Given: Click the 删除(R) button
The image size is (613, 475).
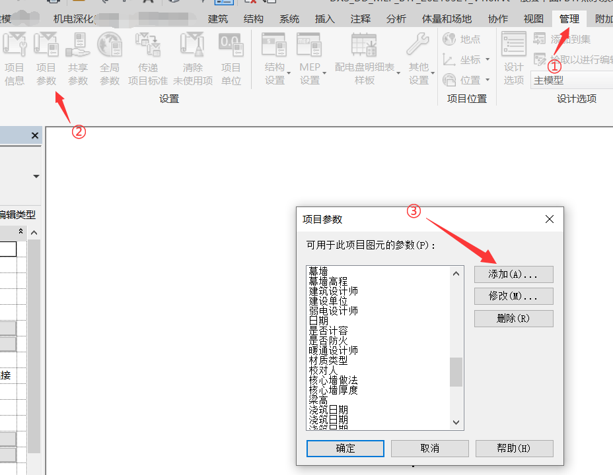Looking at the screenshot, I should coord(514,319).
